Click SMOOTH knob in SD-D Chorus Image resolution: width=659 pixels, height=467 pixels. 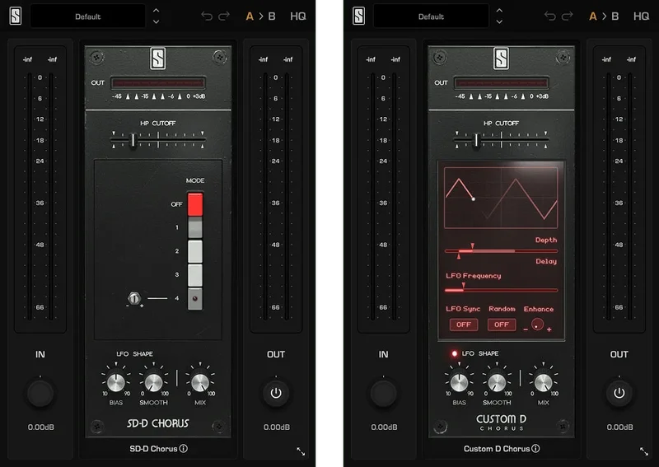[153, 382]
